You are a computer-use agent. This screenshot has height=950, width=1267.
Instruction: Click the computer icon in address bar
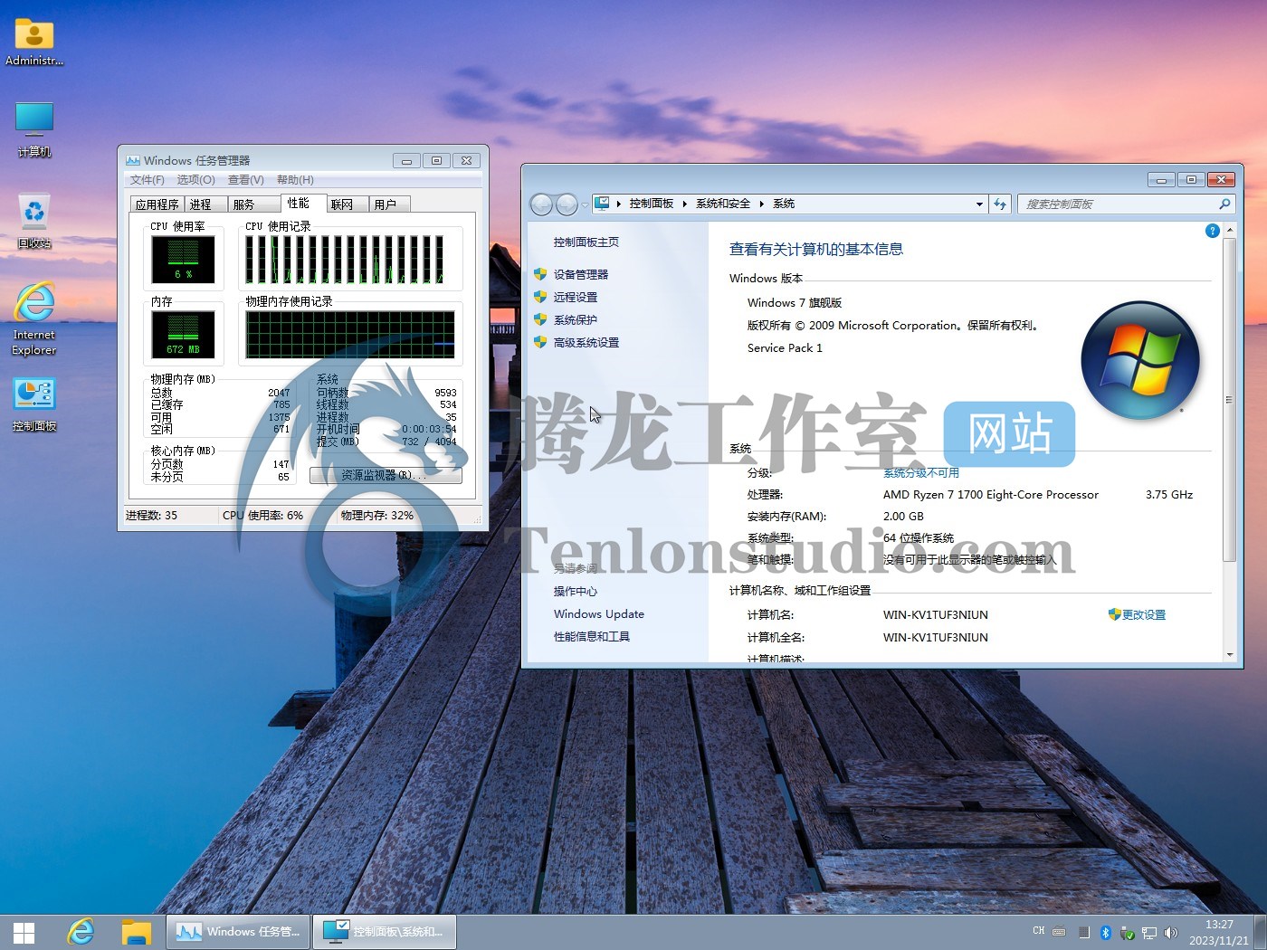pos(602,204)
